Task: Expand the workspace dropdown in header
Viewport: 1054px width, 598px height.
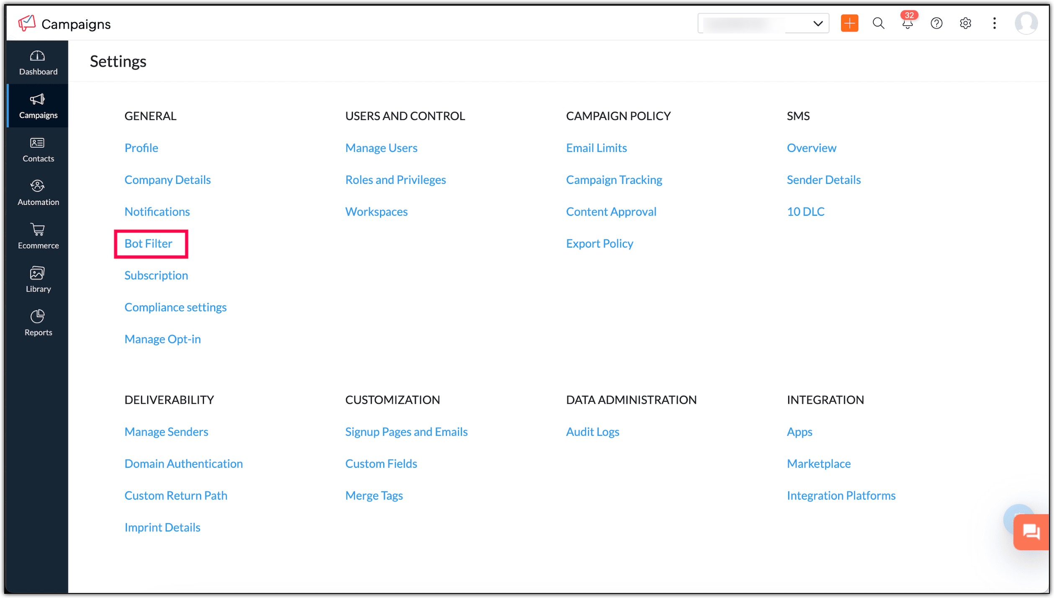Action: [763, 23]
